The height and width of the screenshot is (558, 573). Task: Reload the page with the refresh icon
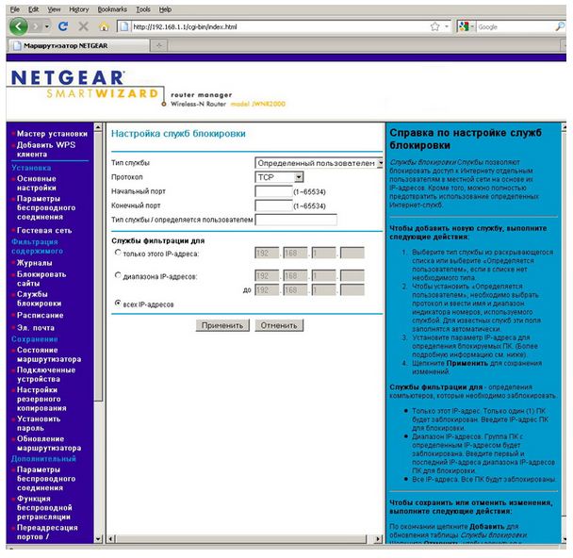[x=63, y=26]
